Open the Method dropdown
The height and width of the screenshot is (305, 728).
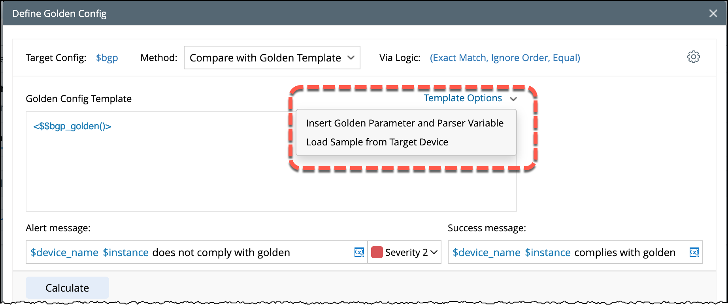tap(272, 58)
